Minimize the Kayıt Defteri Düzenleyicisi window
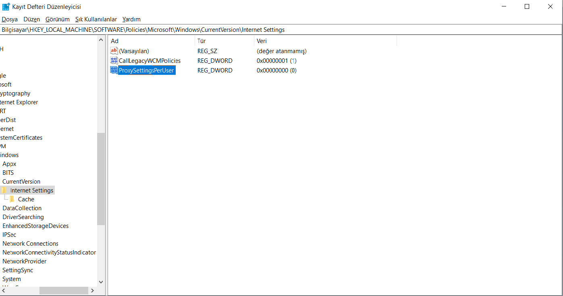Screen dimensions: 563x296 point(504,6)
